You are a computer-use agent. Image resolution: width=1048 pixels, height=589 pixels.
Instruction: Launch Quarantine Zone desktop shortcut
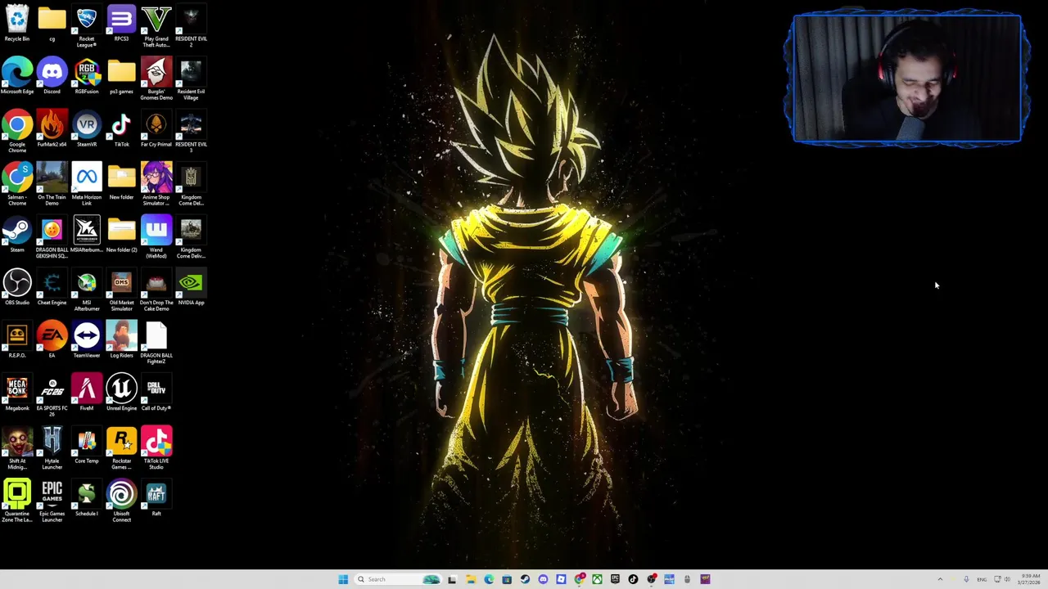point(17,501)
